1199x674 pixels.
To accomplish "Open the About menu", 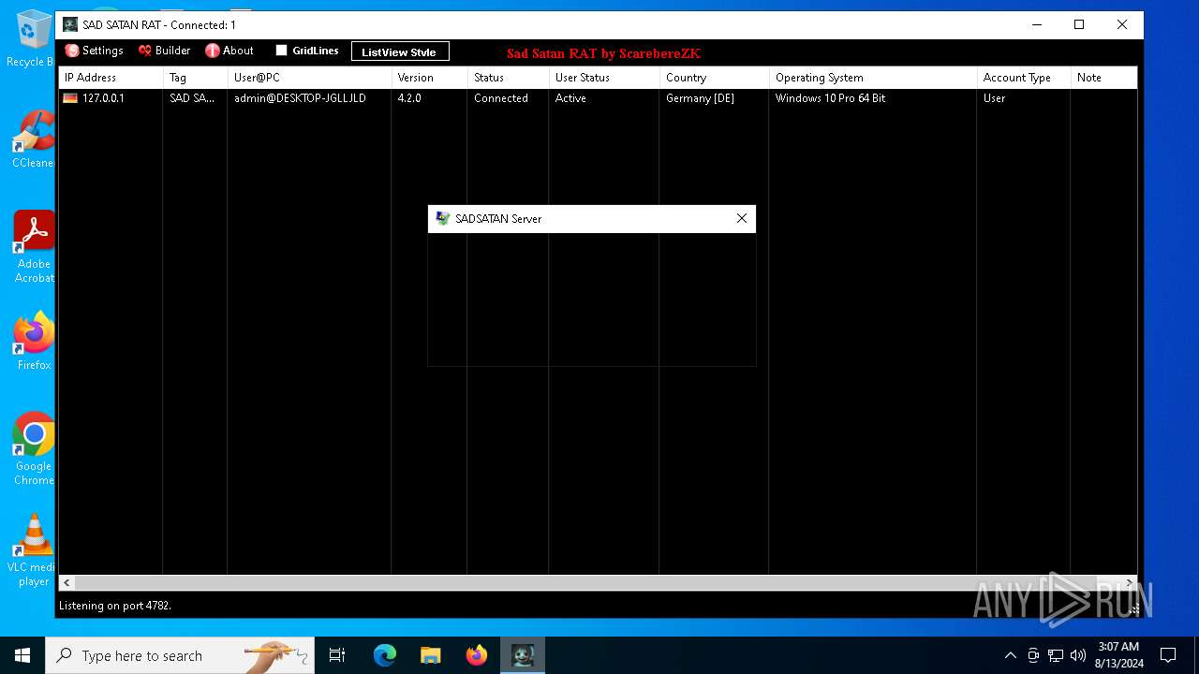I will coord(229,51).
